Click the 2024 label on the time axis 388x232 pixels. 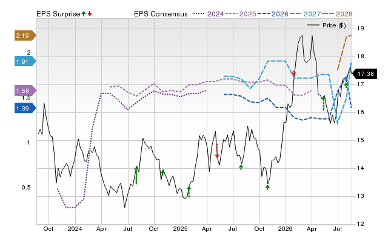click(75, 228)
